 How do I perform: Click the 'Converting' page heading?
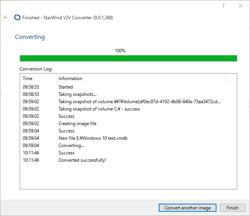(x=30, y=37)
